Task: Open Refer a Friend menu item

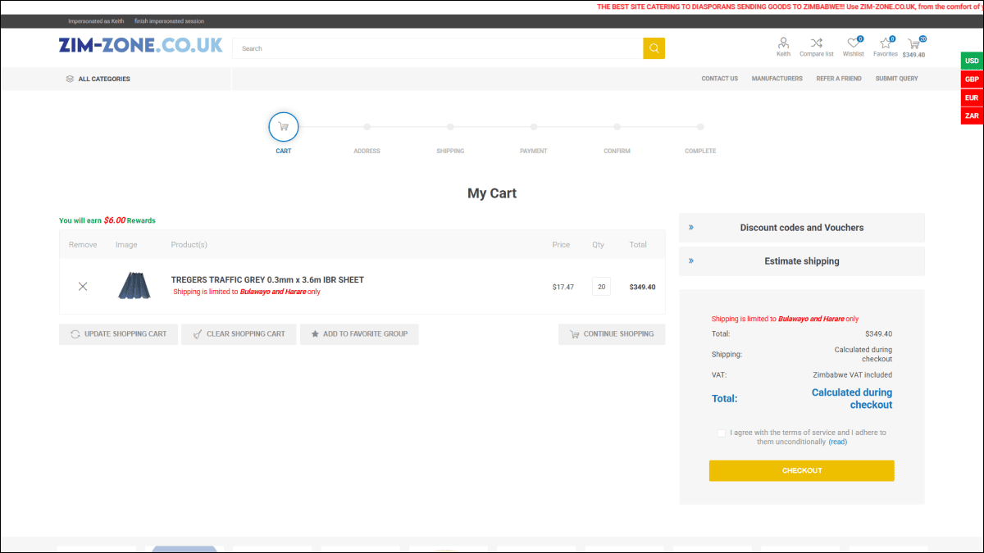Action: point(839,79)
